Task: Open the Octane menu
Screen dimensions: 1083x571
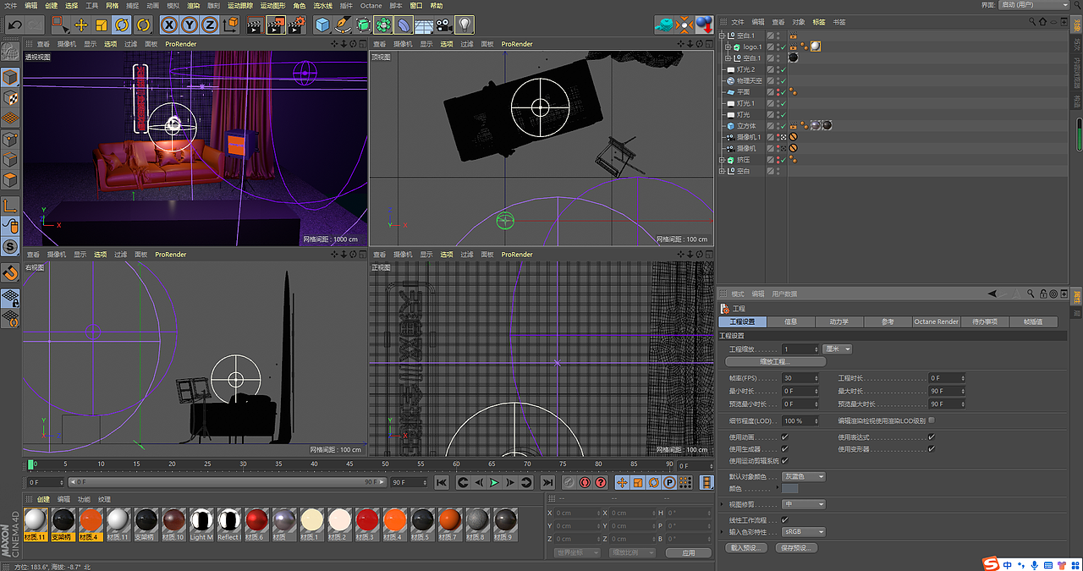Action: [371, 5]
